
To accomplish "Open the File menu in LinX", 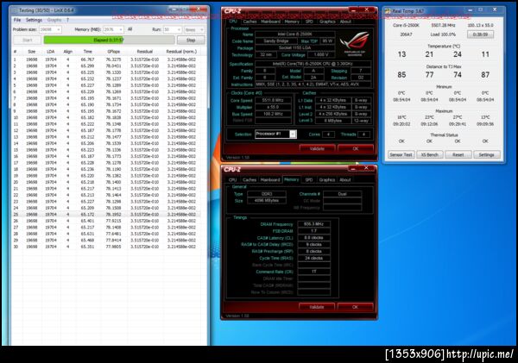I will click(17, 20).
